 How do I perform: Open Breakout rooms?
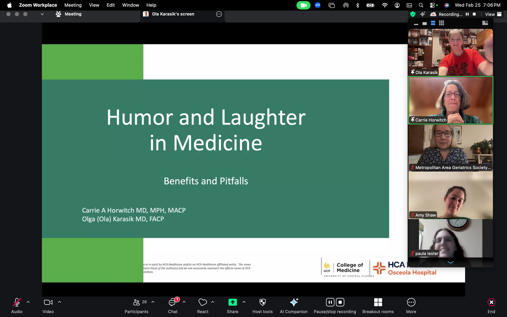tap(378, 302)
